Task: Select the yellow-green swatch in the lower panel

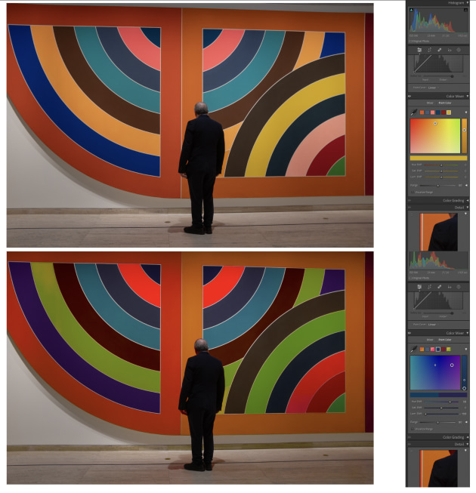Action: [x=449, y=350]
